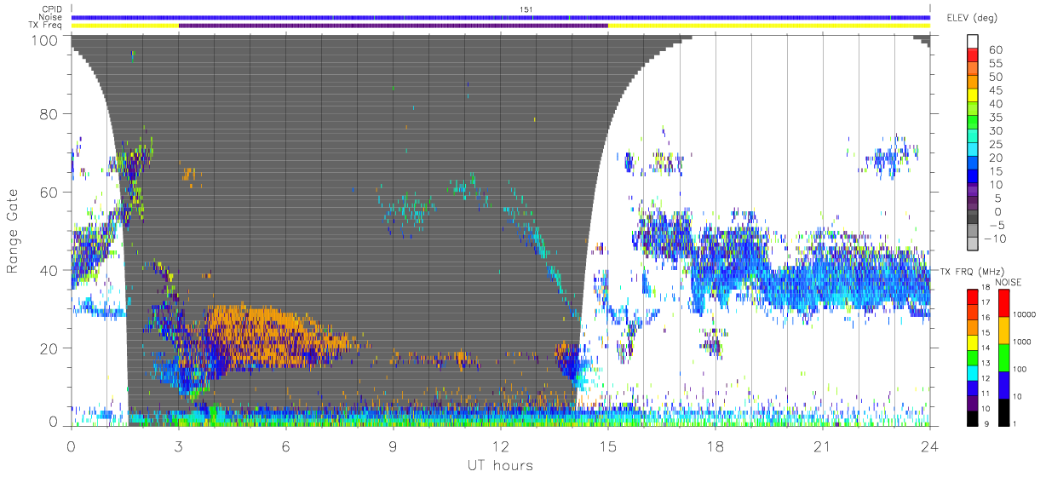The height and width of the screenshot is (483, 1046).
Task: Click the "TX Freq" row label
Action: tap(47, 26)
